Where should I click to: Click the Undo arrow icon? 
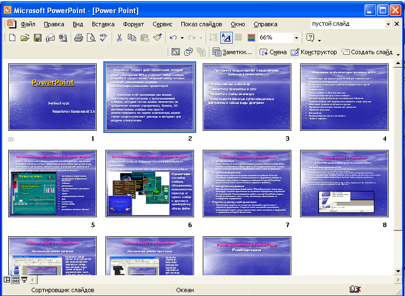tap(173, 38)
